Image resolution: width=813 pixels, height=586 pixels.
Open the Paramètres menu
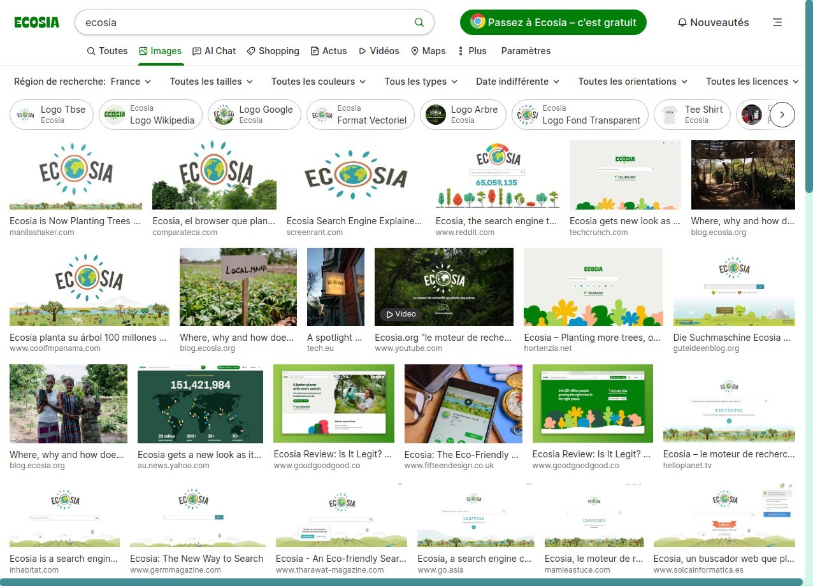[526, 51]
